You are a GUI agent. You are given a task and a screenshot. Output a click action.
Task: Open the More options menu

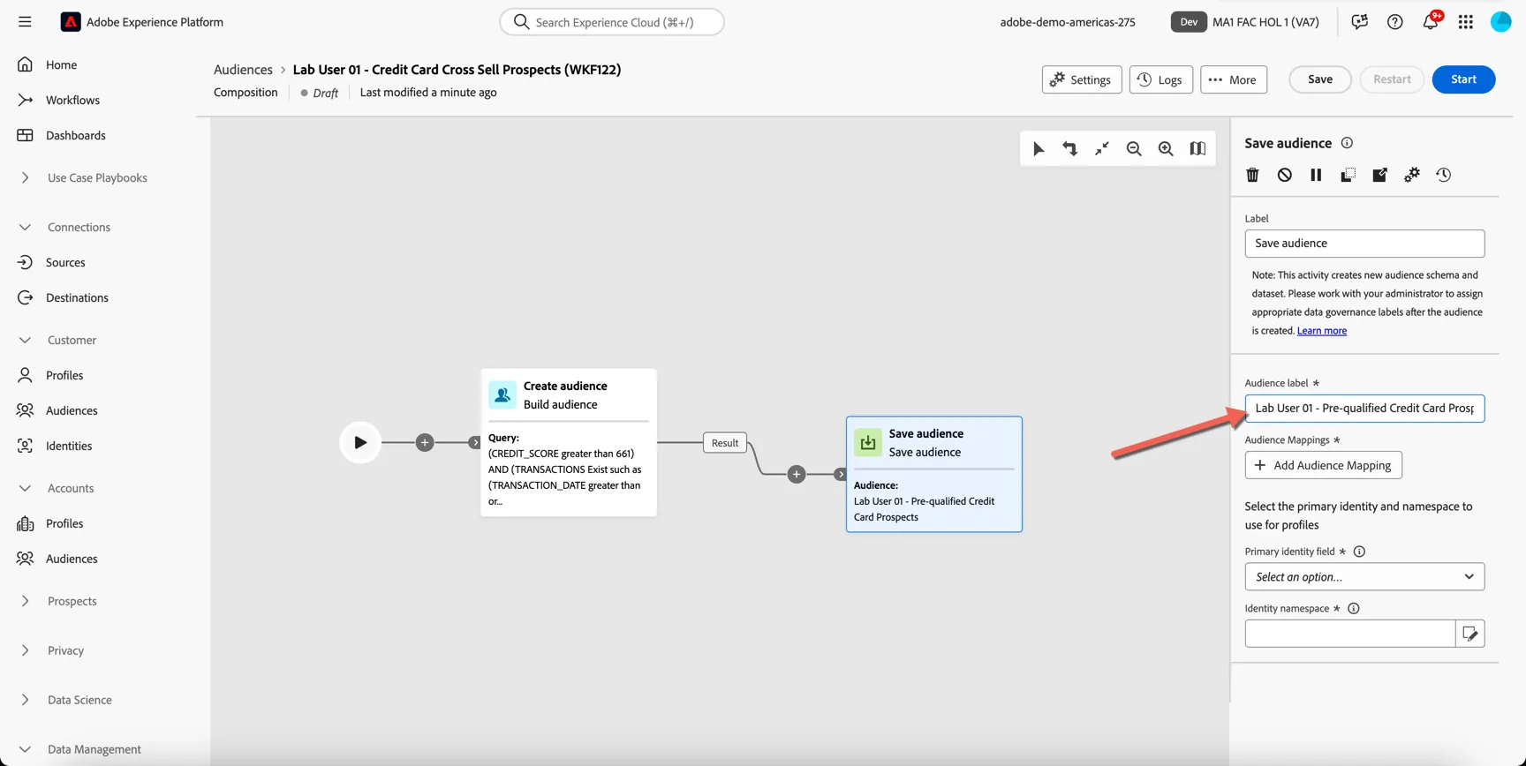[x=1234, y=79]
